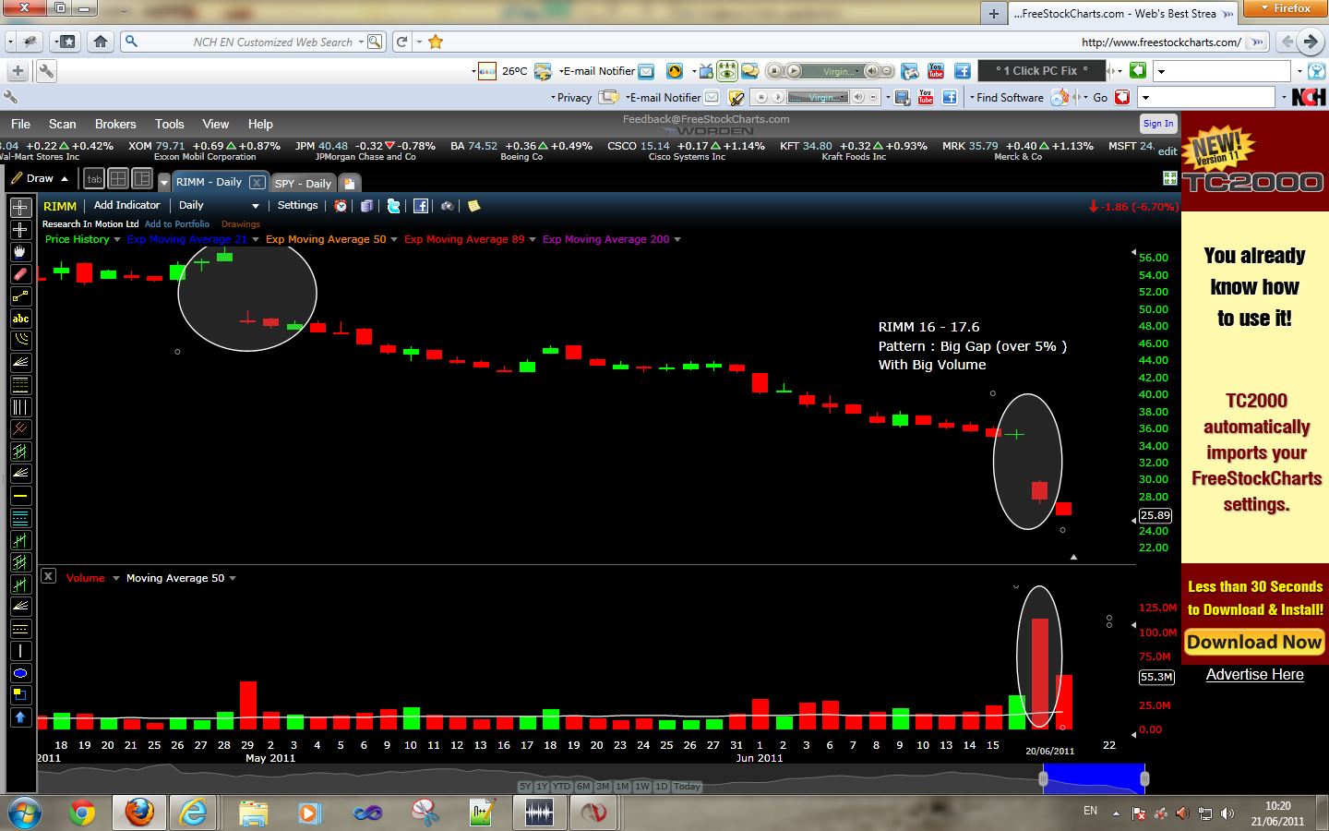Open the Windows Start menu
Screen dimensions: 1329x831
(x=25, y=813)
